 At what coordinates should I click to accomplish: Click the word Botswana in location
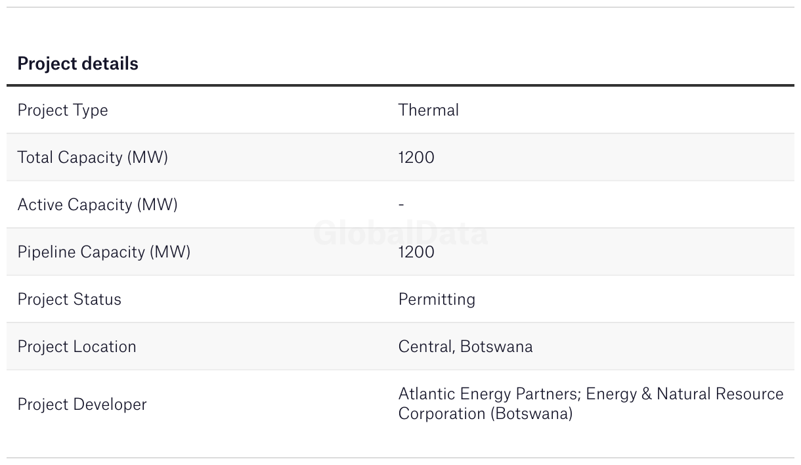[x=496, y=347]
